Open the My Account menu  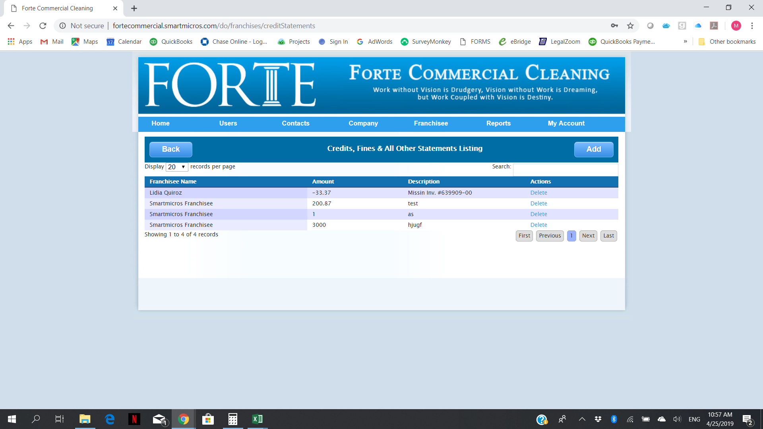(x=566, y=124)
